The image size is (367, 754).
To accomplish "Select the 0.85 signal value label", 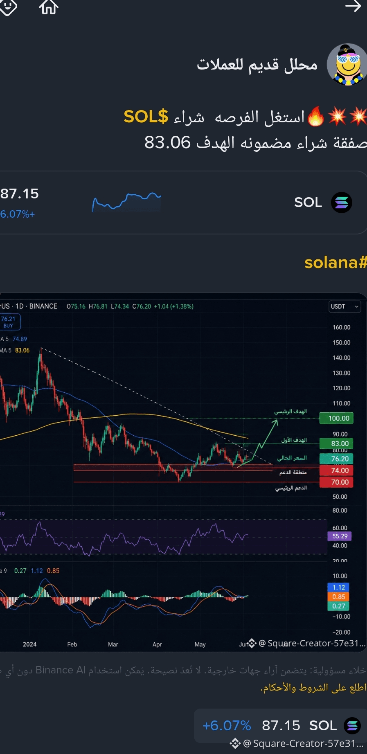I will (x=338, y=596).
